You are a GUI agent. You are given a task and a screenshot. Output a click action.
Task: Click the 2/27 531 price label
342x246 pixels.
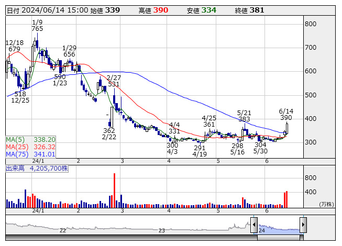pyautogui.click(x=114, y=81)
